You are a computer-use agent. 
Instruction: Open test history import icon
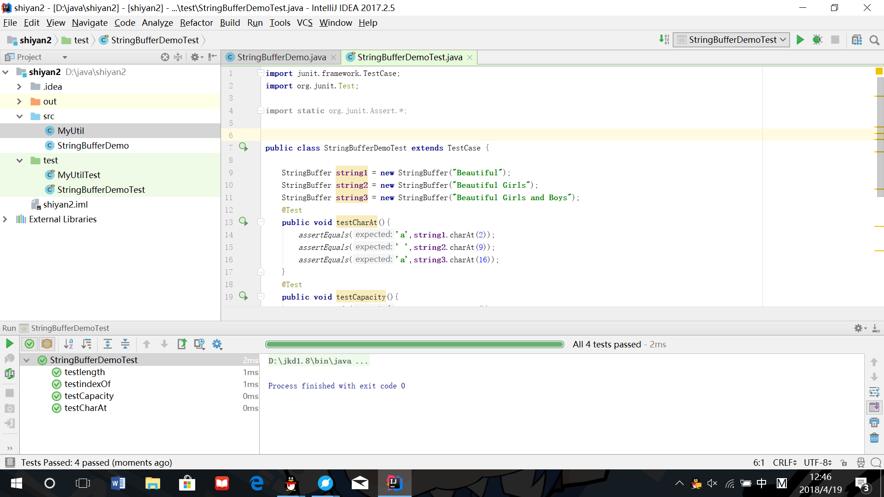199,344
